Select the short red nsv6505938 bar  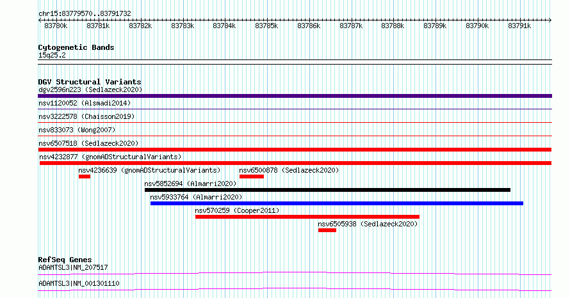coord(327,230)
